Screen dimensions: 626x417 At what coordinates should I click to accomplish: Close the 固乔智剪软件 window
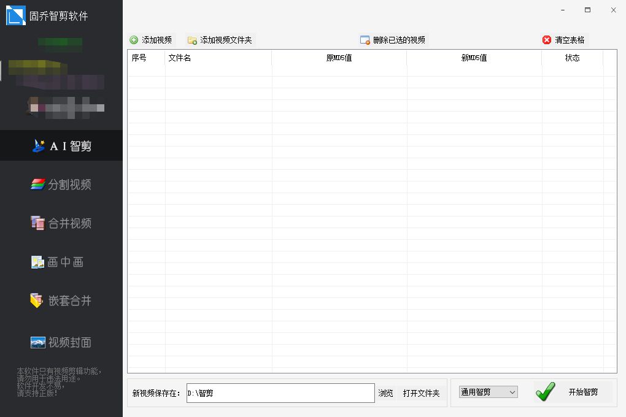pos(614,10)
